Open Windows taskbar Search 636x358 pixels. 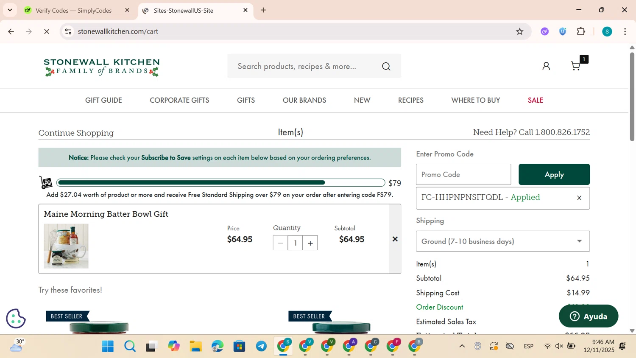click(x=130, y=347)
